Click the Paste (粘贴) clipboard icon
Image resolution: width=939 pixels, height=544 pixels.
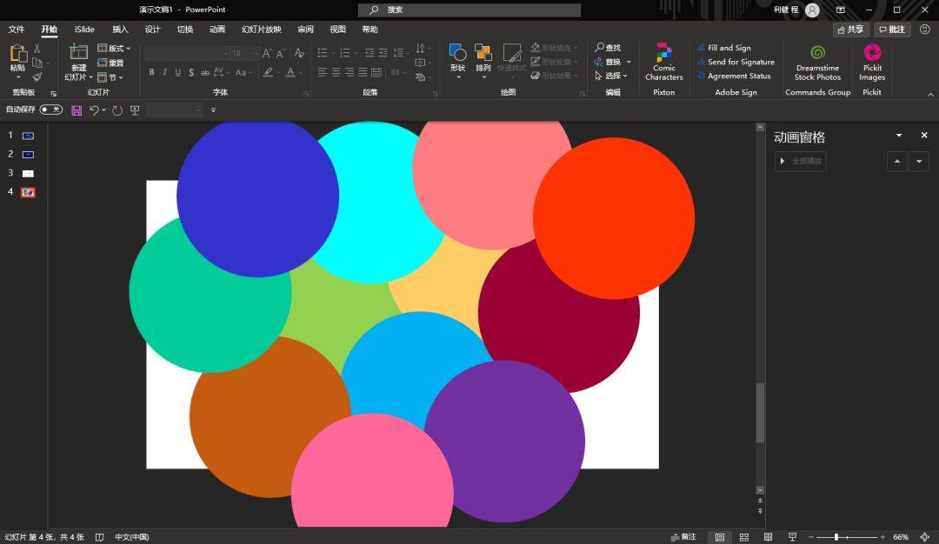pos(18,53)
